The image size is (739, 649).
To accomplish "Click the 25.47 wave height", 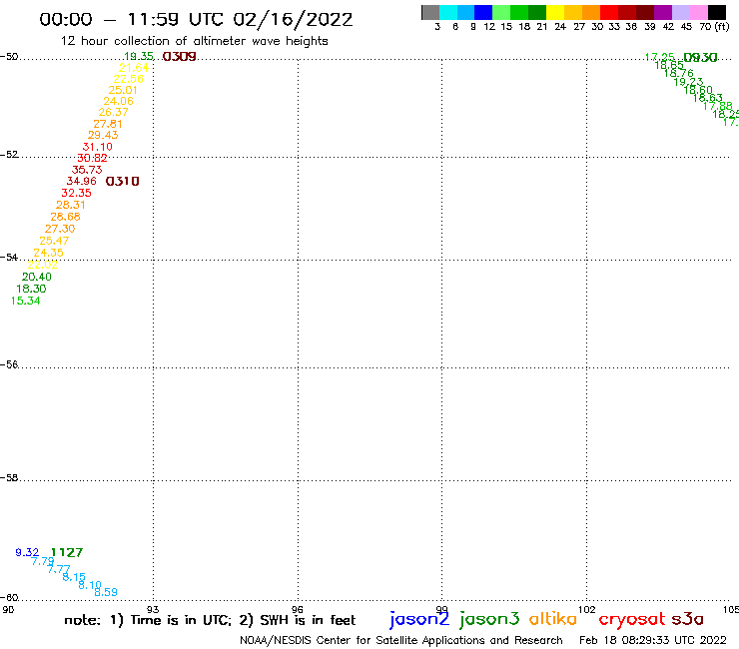I will click(x=54, y=241).
